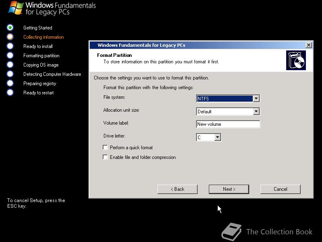
Task: Click the Formatting partition step circle
Action: point(10,55)
